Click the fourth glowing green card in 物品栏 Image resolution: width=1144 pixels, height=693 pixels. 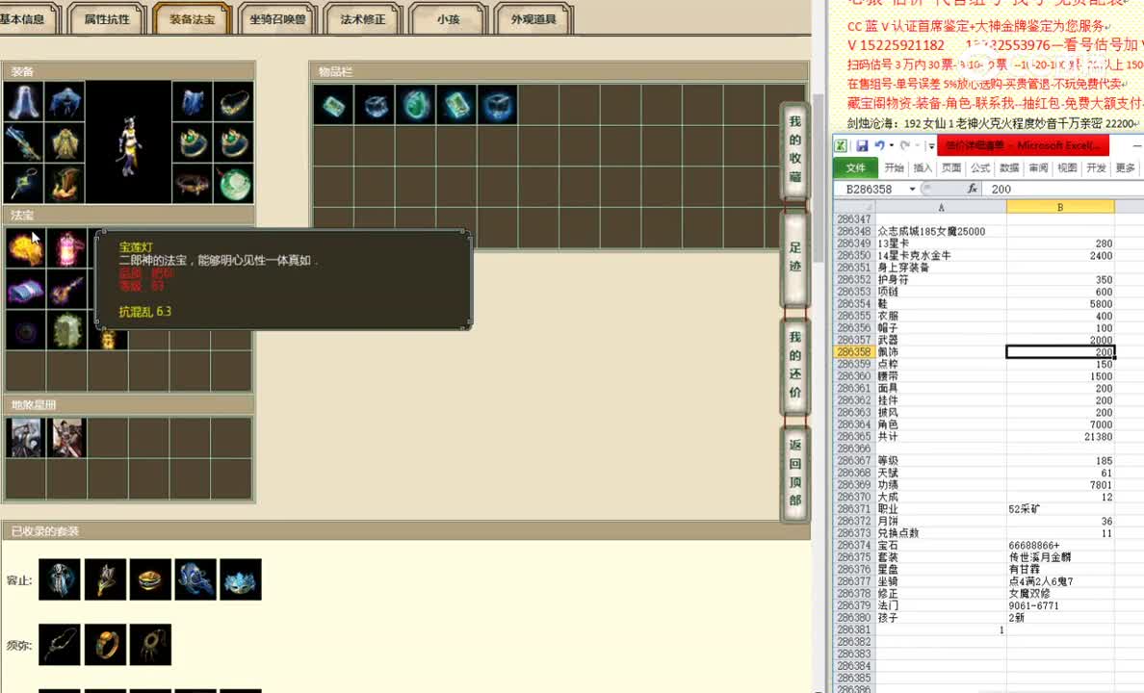456,105
